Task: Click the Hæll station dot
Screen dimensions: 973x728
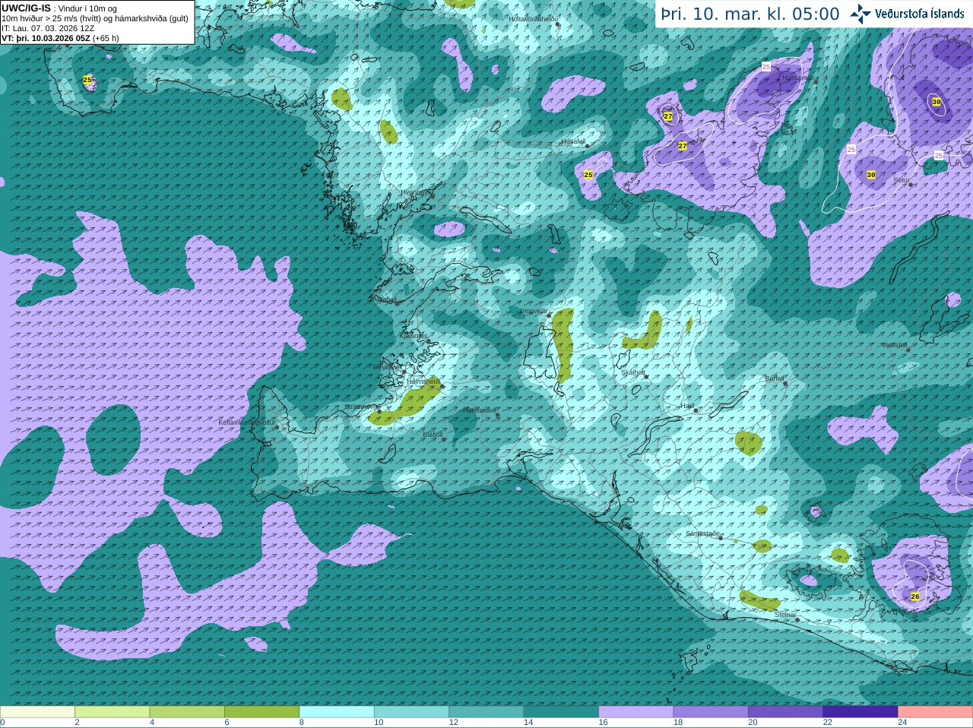Action: click(x=696, y=410)
